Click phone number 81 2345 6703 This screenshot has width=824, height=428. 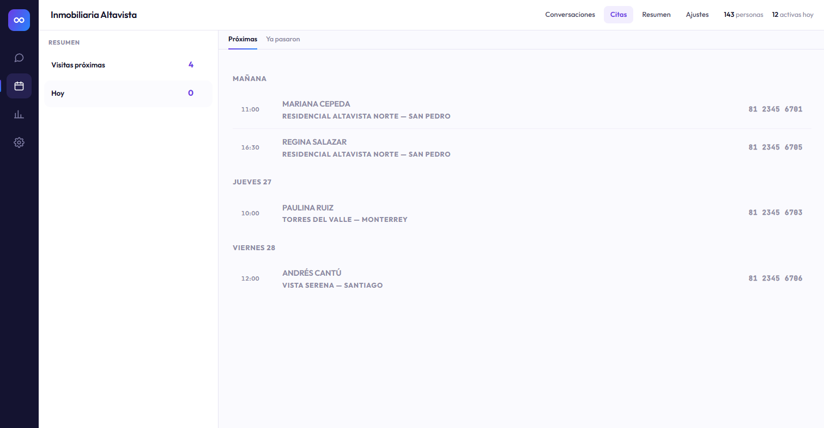click(x=775, y=213)
